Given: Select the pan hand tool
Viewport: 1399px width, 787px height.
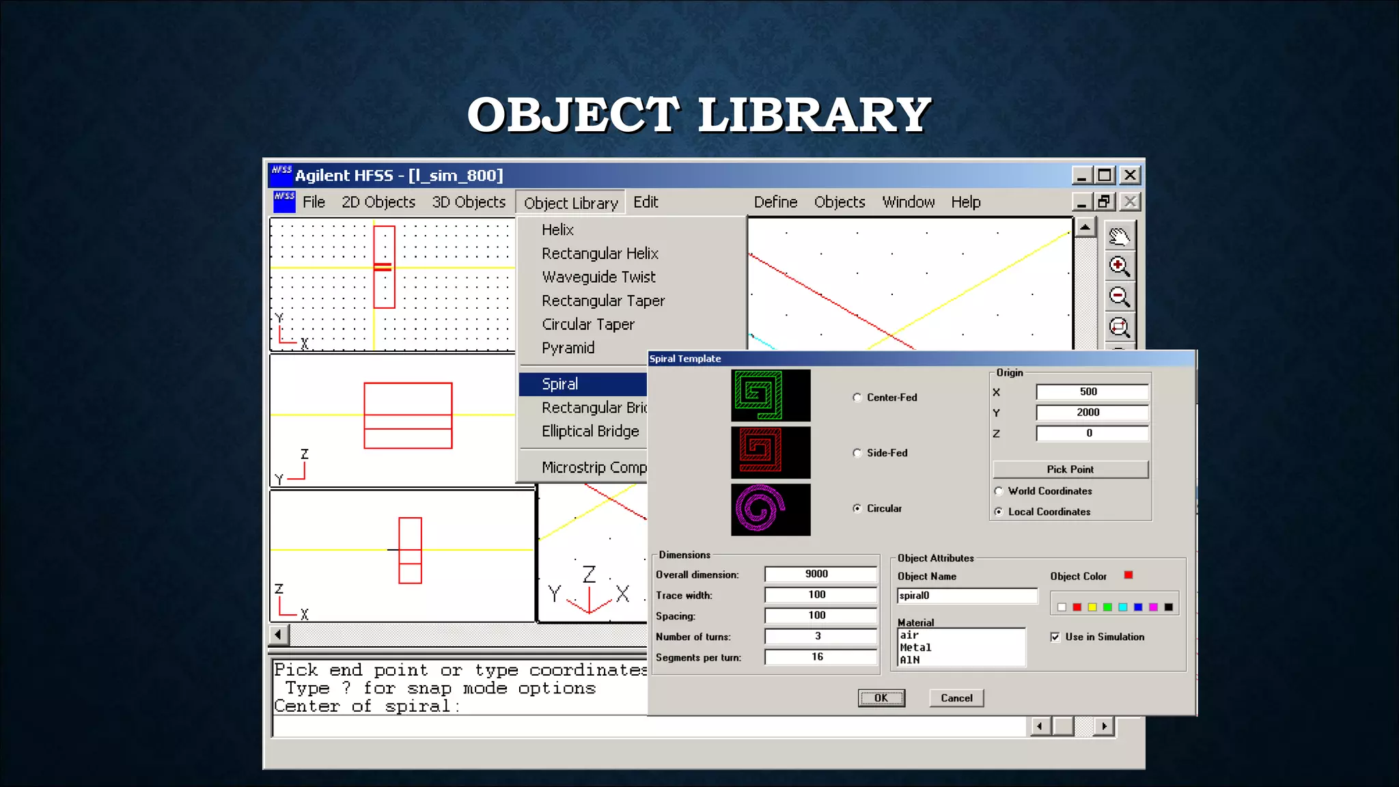Looking at the screenshot, I should 1119,236.
